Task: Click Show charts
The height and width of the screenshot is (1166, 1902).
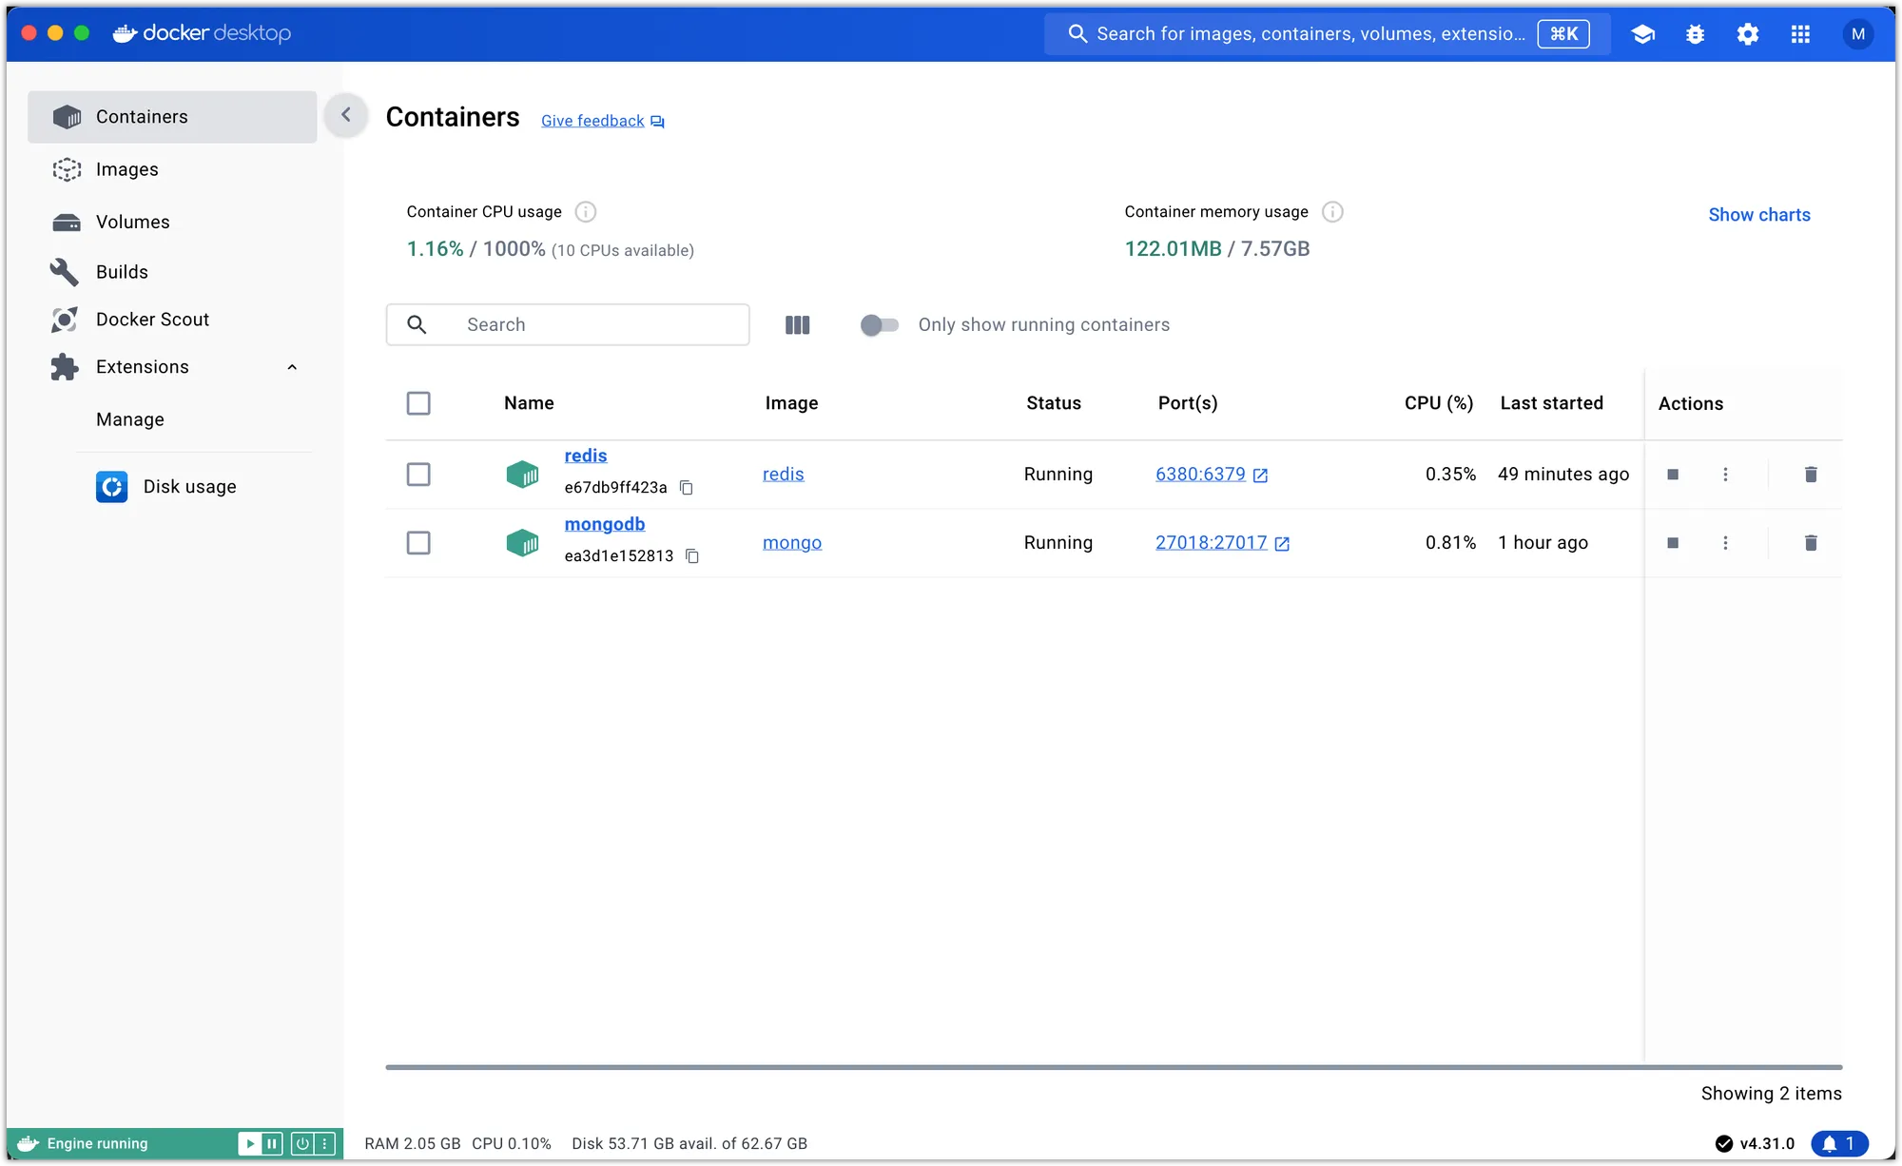Action: tap(1759, 215)
